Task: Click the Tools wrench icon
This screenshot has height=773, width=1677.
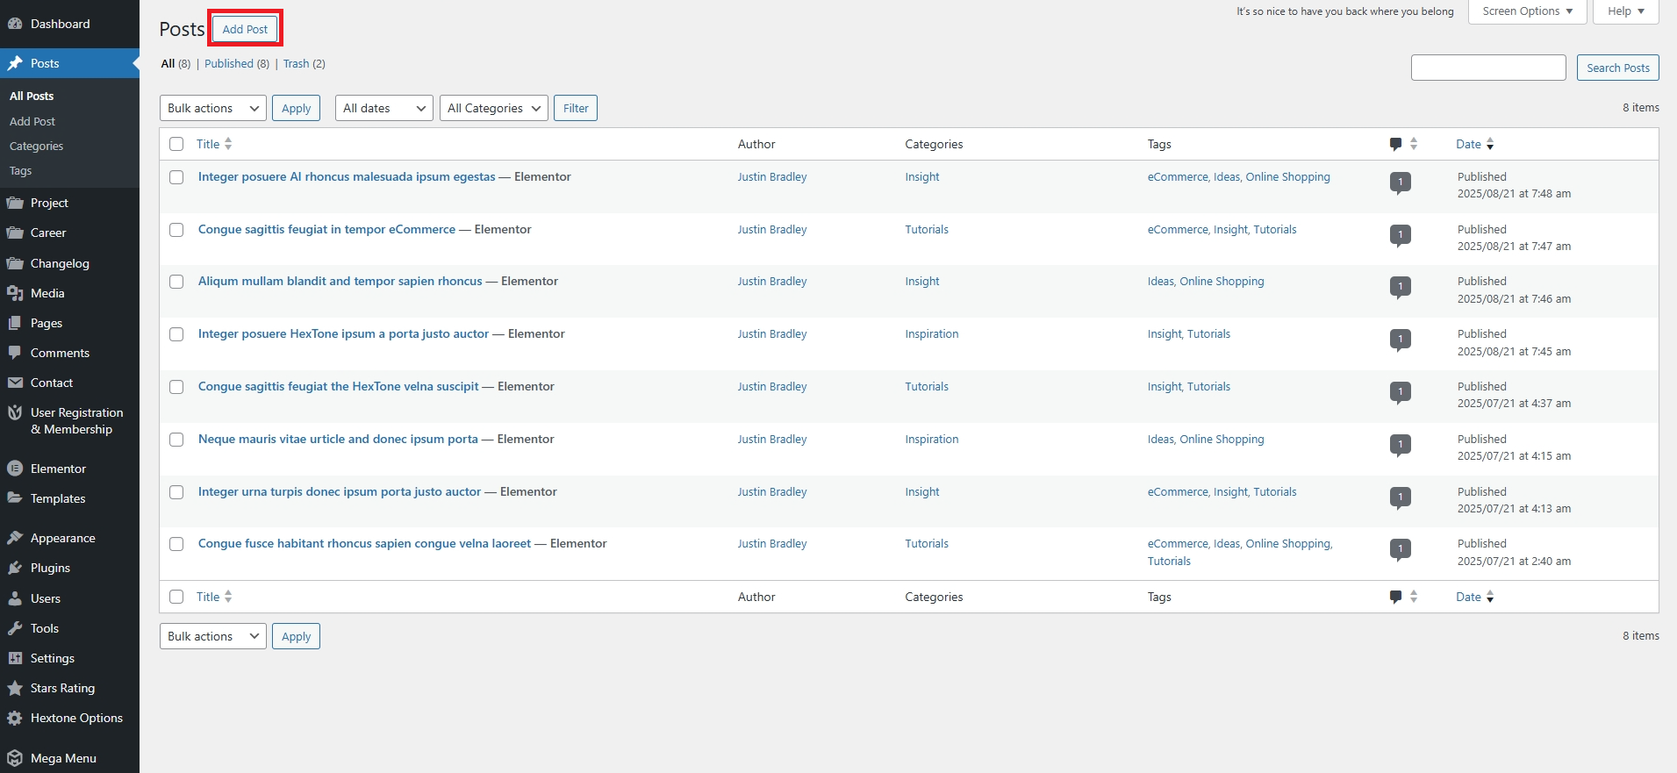Action: point(15,628)
